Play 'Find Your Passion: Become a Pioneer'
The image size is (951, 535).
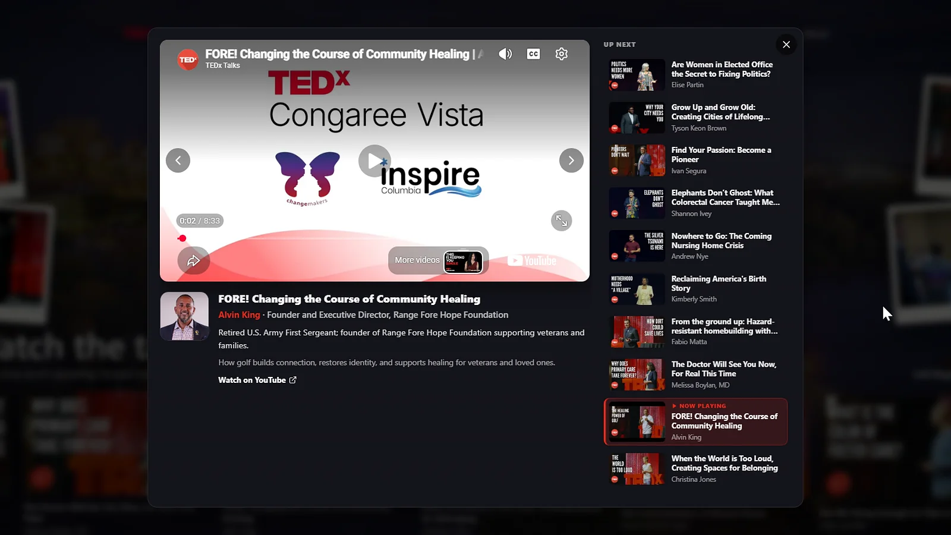click(x=696, y=160)
